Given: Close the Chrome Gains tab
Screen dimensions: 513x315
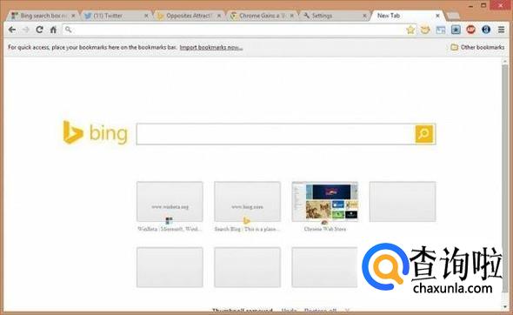Looking at the screenshot, I should tap(292, 16).
